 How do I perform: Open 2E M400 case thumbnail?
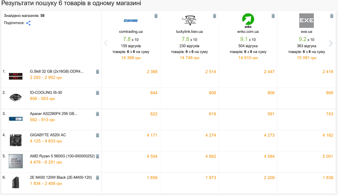click(16, 183)
